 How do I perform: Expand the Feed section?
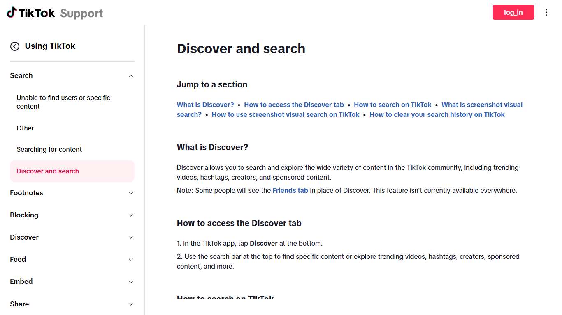[131, 260]
